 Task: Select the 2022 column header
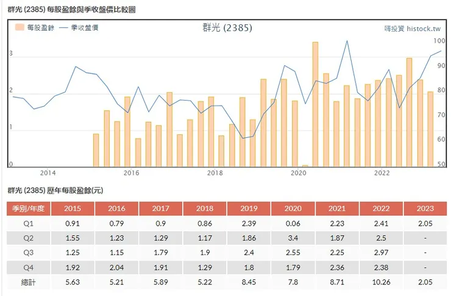[x=381, y=209]
